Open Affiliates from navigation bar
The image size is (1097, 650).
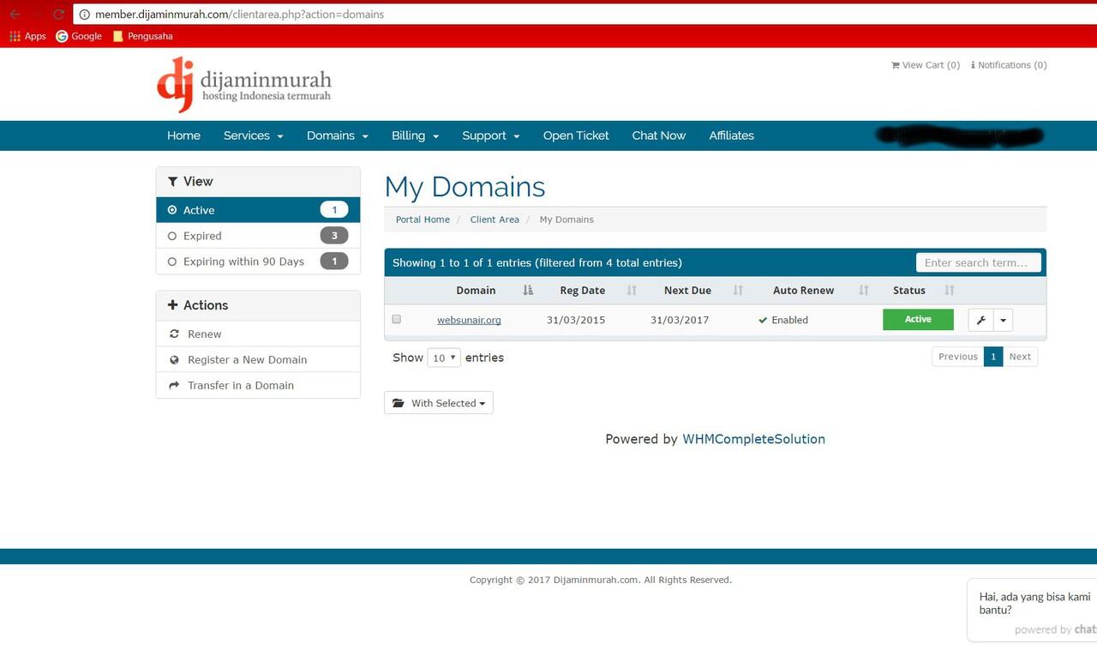point(732,135)
